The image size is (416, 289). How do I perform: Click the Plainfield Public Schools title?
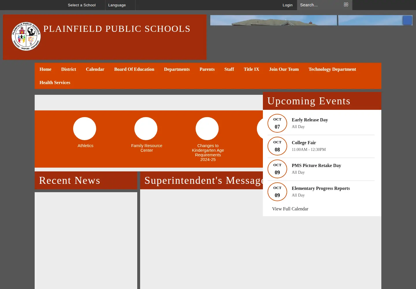click(x=117, y=29)
